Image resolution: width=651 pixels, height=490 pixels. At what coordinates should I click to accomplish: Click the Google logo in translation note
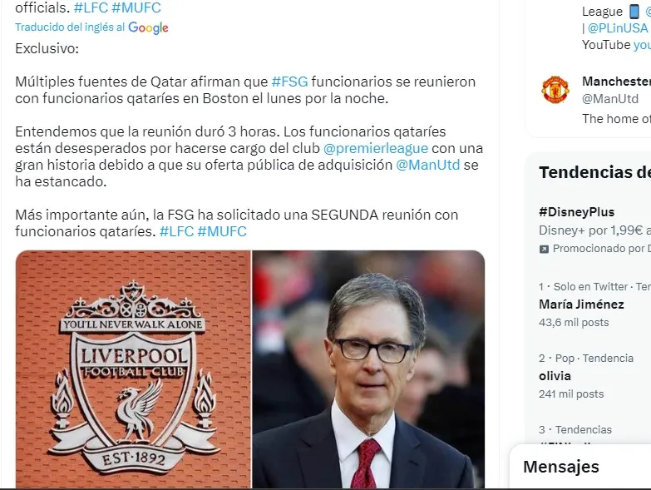pos(148,27)
